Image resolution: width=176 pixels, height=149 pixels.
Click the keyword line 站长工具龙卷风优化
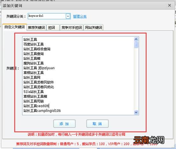(x=39, y=87)
